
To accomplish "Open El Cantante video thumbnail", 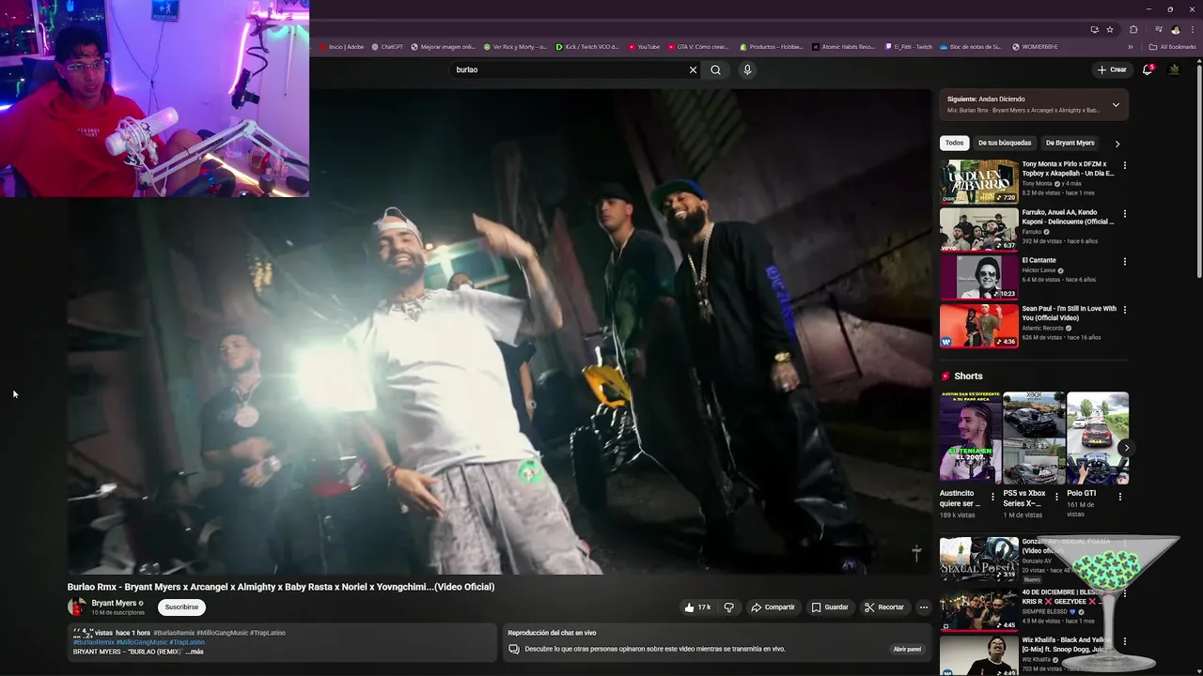I will point(978,277).
